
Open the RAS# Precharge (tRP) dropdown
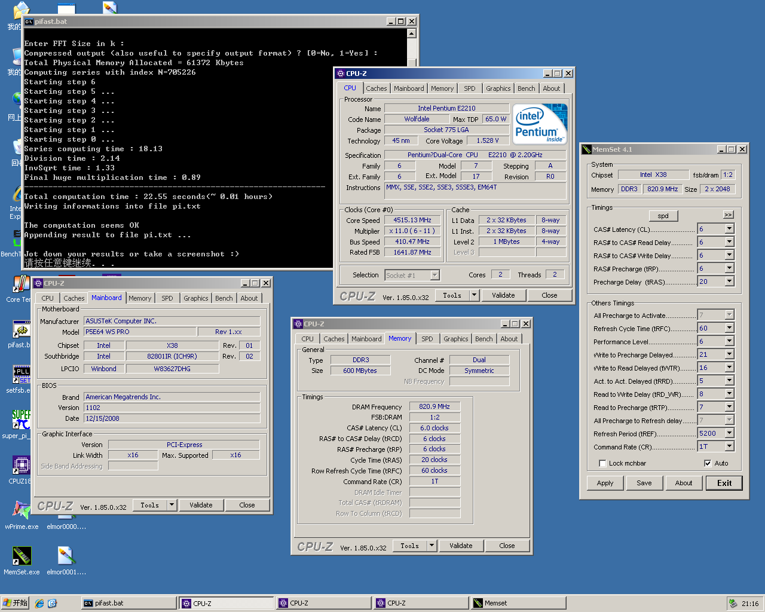729,268
